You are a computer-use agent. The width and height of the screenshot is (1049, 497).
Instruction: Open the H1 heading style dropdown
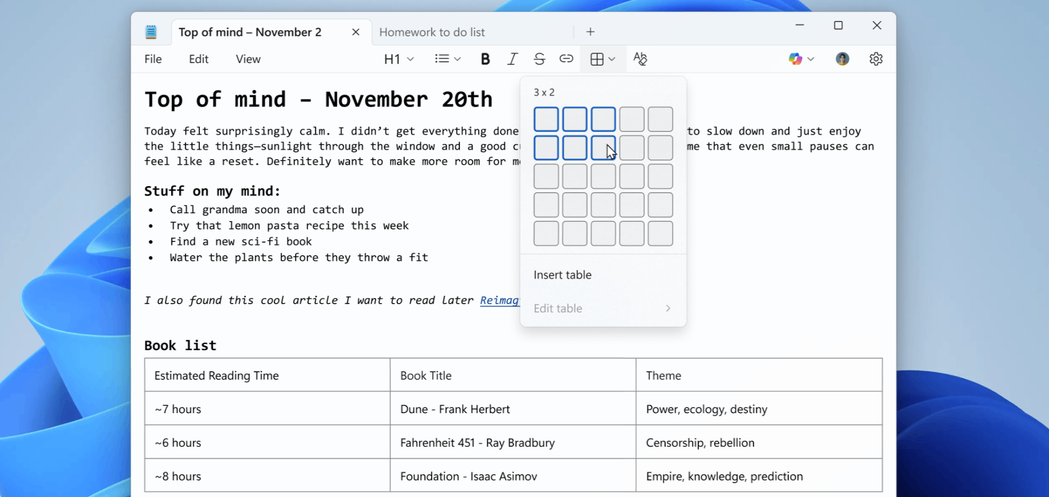(x=399, y=59)
